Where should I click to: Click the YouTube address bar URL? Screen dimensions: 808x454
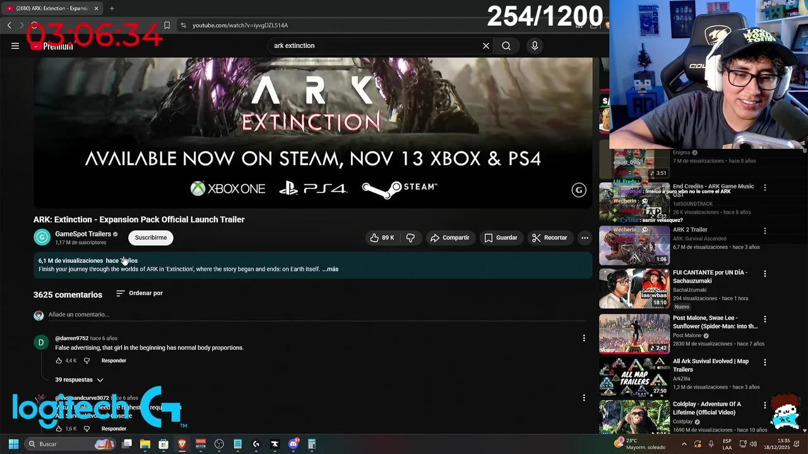(240, 25)
